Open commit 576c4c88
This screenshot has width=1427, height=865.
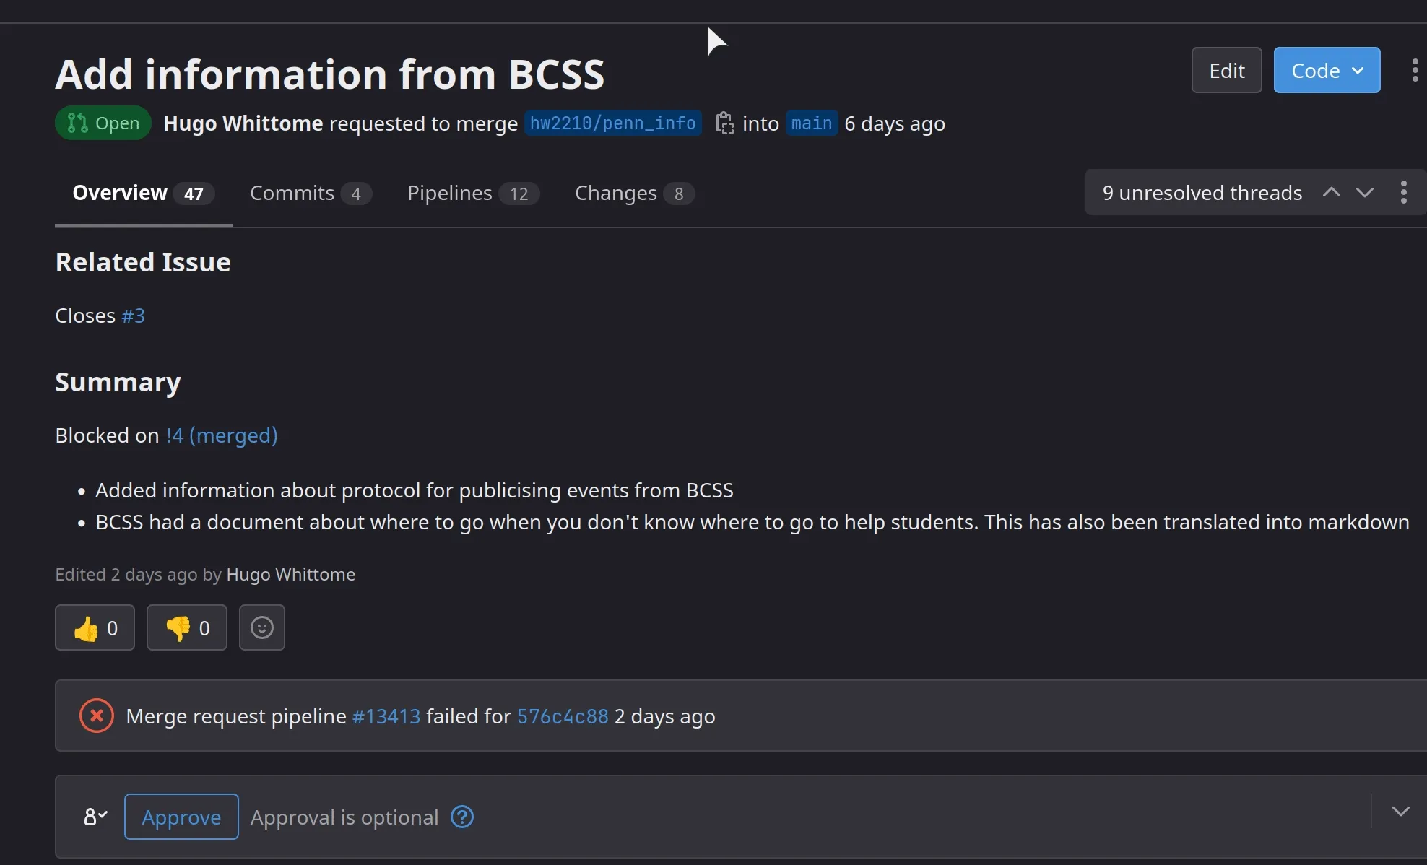[x=563, y=716]
